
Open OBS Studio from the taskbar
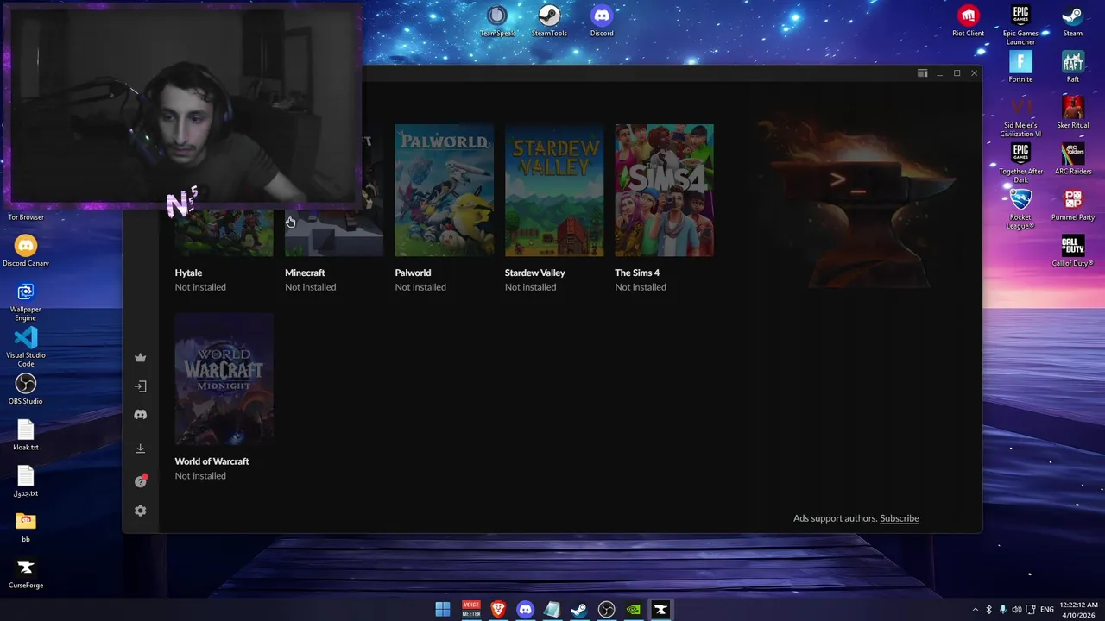607,610
